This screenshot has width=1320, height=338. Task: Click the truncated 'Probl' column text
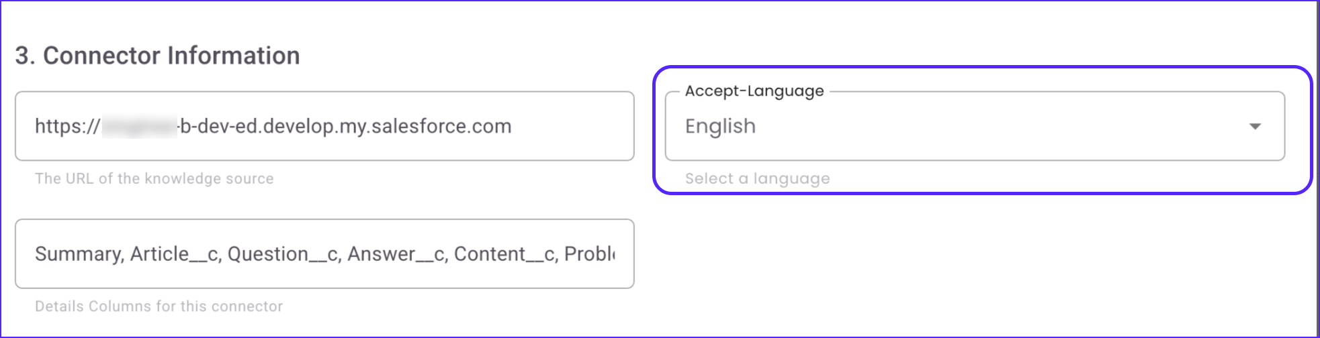click(589, 254)
